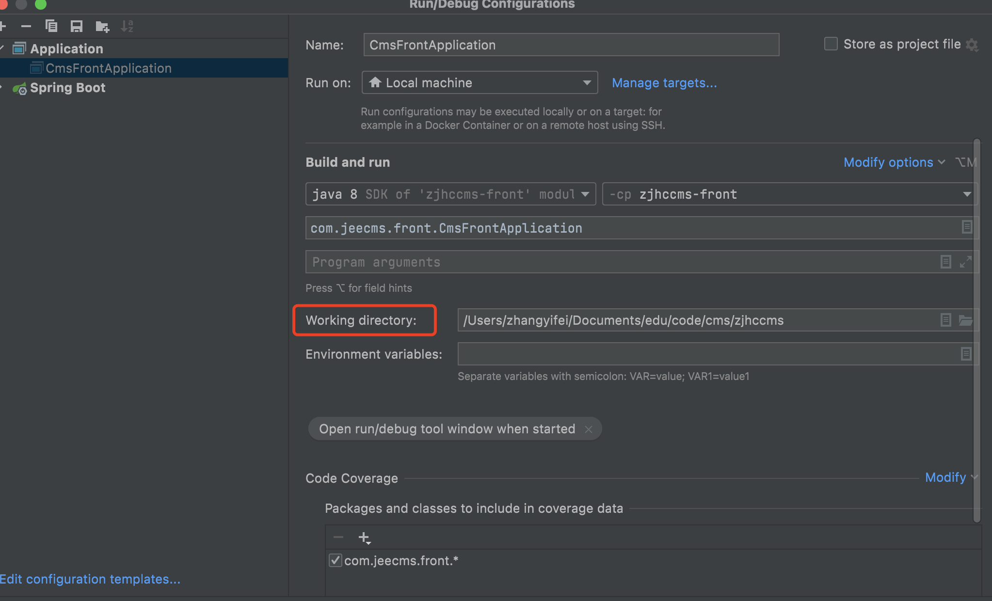
Task: Click the save configuration icon
Action: [77, 26]
